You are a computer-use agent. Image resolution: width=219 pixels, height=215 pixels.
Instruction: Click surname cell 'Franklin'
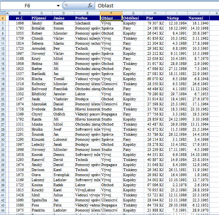[x=41, y=210]
